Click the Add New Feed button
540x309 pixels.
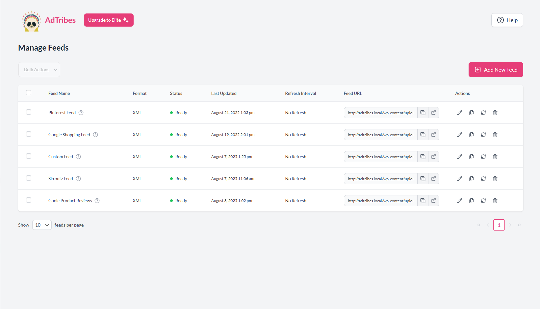click(496, 70)
